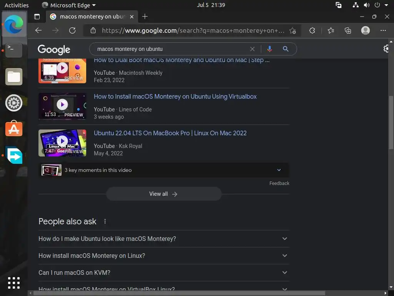
Task: Click the scroll-down arrow of vertical scrollbar
Action: click(x=391, y=287)
